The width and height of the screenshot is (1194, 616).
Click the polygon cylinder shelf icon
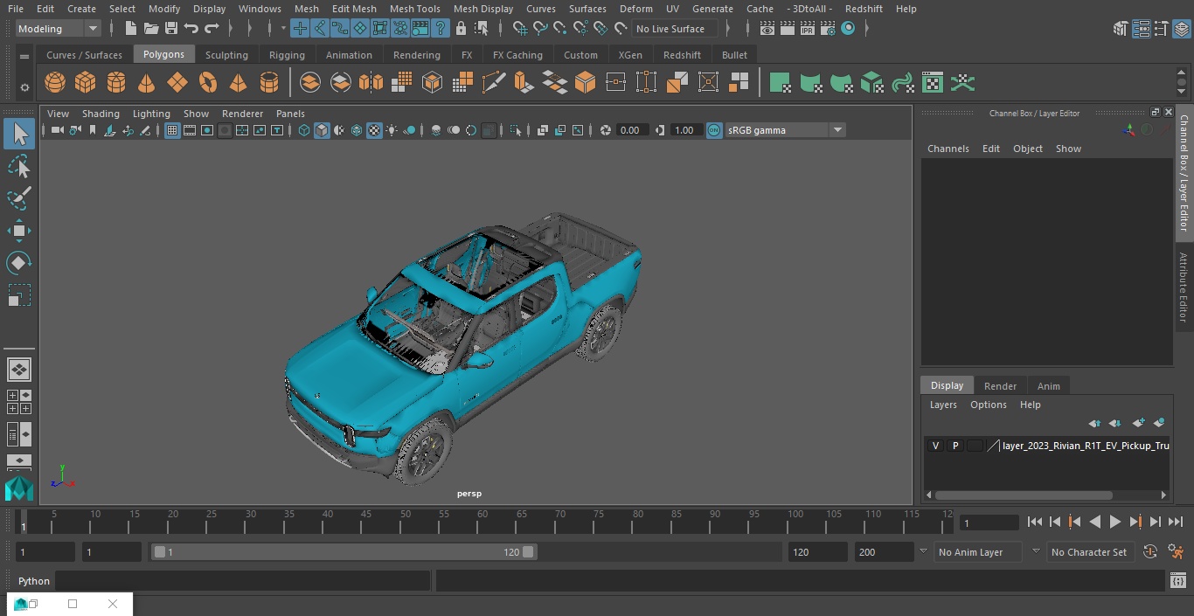click(116, 83)
